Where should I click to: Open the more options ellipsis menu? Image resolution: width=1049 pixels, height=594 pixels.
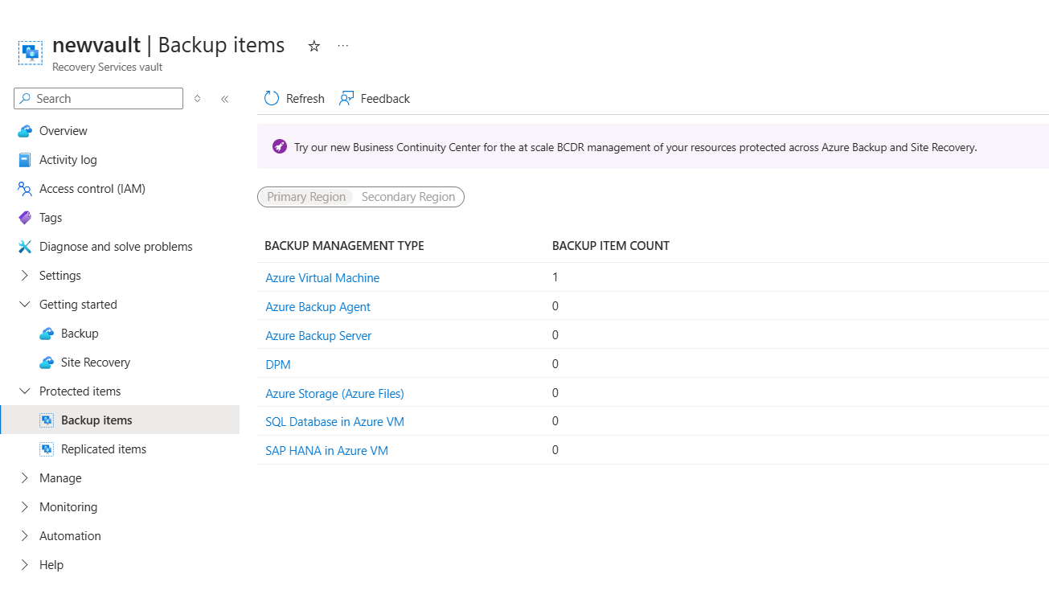coord(343,46)
